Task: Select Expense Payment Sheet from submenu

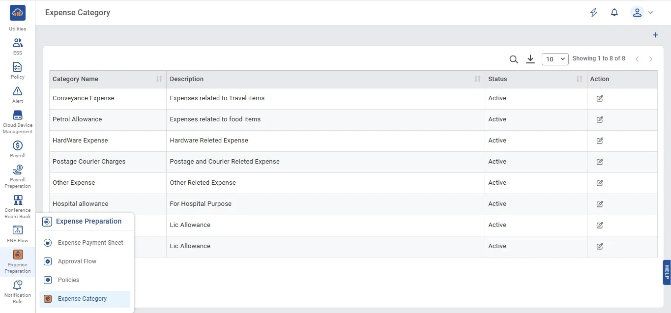Action: (90, 243)
